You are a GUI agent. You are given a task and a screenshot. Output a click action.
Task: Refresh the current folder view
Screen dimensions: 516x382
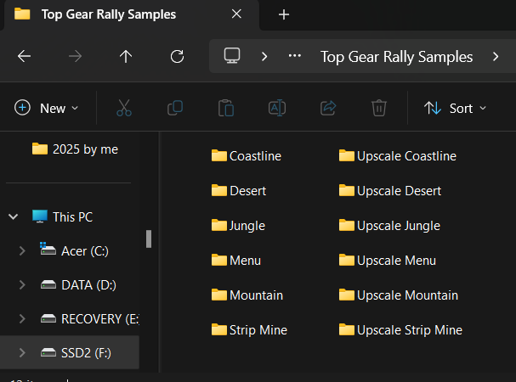click(177, 57)
